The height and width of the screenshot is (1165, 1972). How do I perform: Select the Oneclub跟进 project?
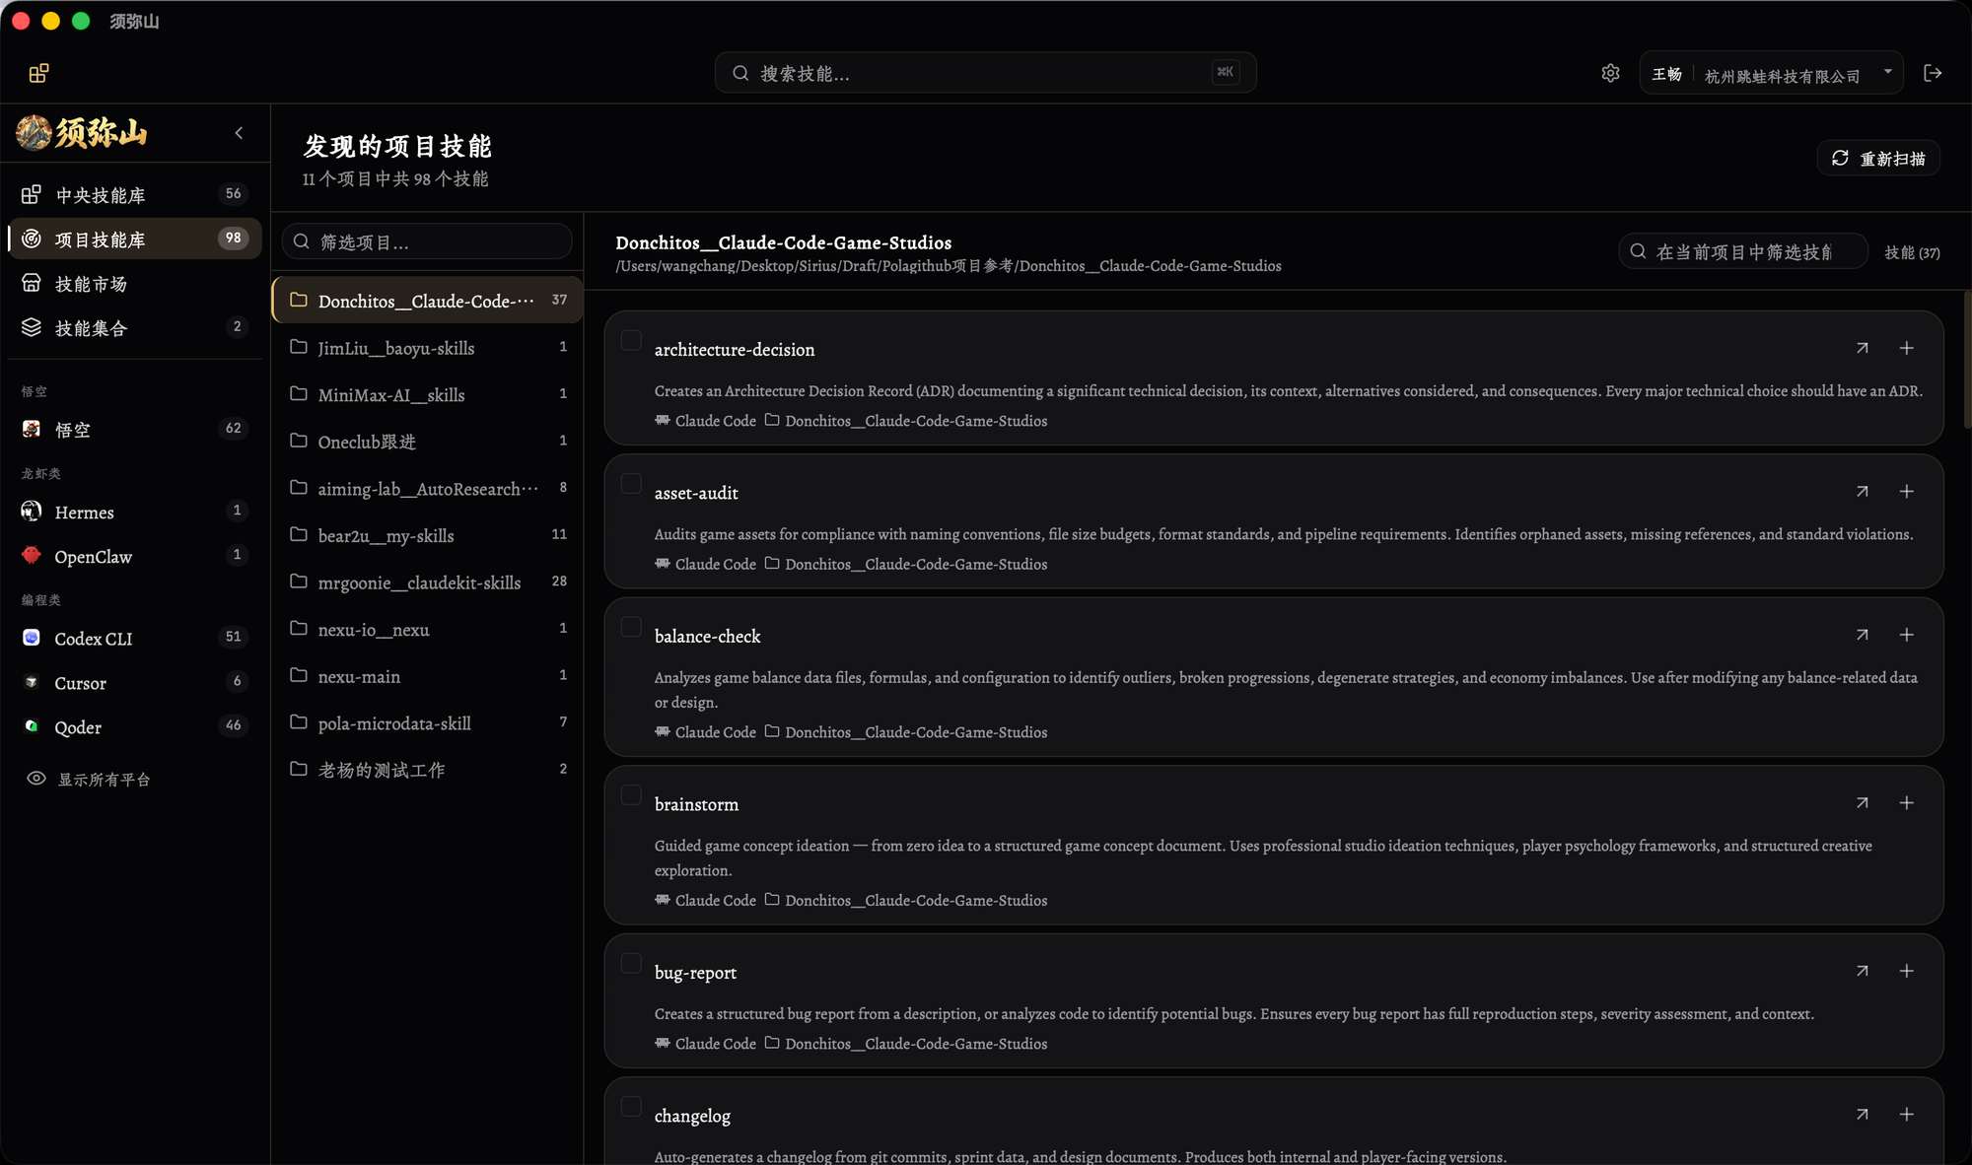pyautogui.click(x=428, y=442)
